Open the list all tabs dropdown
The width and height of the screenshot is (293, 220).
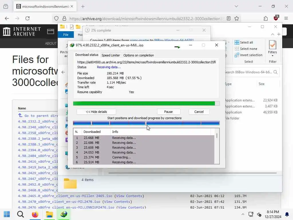click(236, 6)
